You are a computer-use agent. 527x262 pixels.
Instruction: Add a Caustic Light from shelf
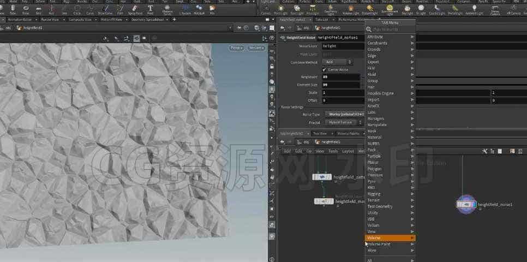tap(437, 9)
